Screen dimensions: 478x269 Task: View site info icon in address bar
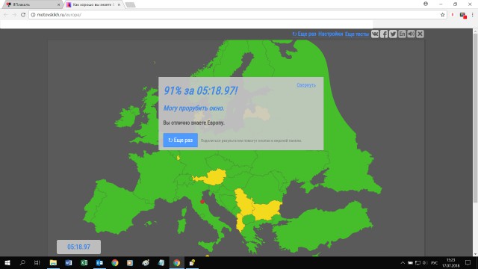(33, 15)
